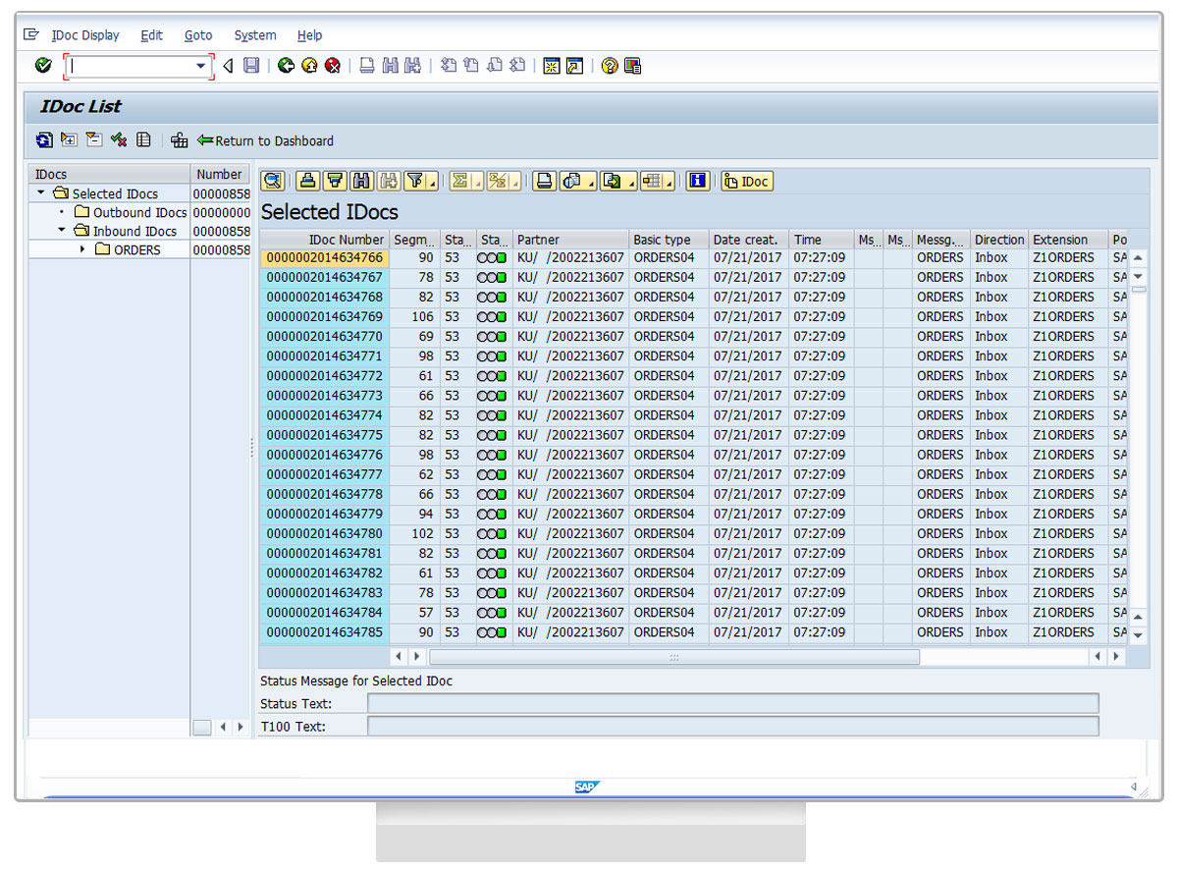This screenshot has height=872, width=1178.
Task: Click the green checkmark Enter button
Action: pyautogui.click(x=42, y=66)
